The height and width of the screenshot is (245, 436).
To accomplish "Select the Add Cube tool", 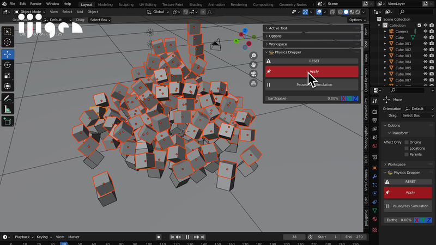I will 8,121.
